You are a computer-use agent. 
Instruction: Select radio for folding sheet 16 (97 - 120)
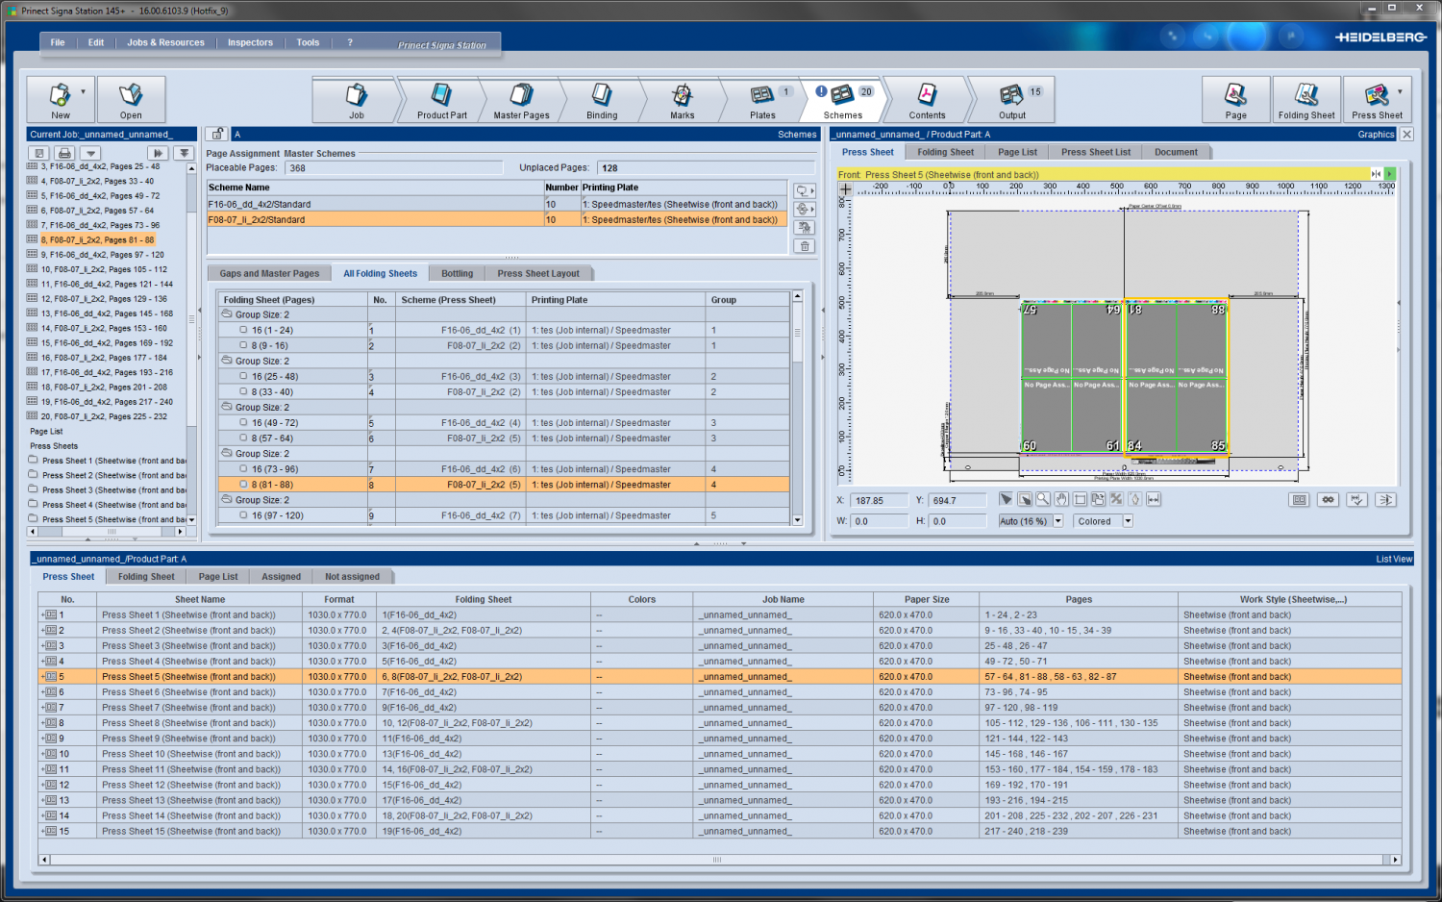pos(244,515)
